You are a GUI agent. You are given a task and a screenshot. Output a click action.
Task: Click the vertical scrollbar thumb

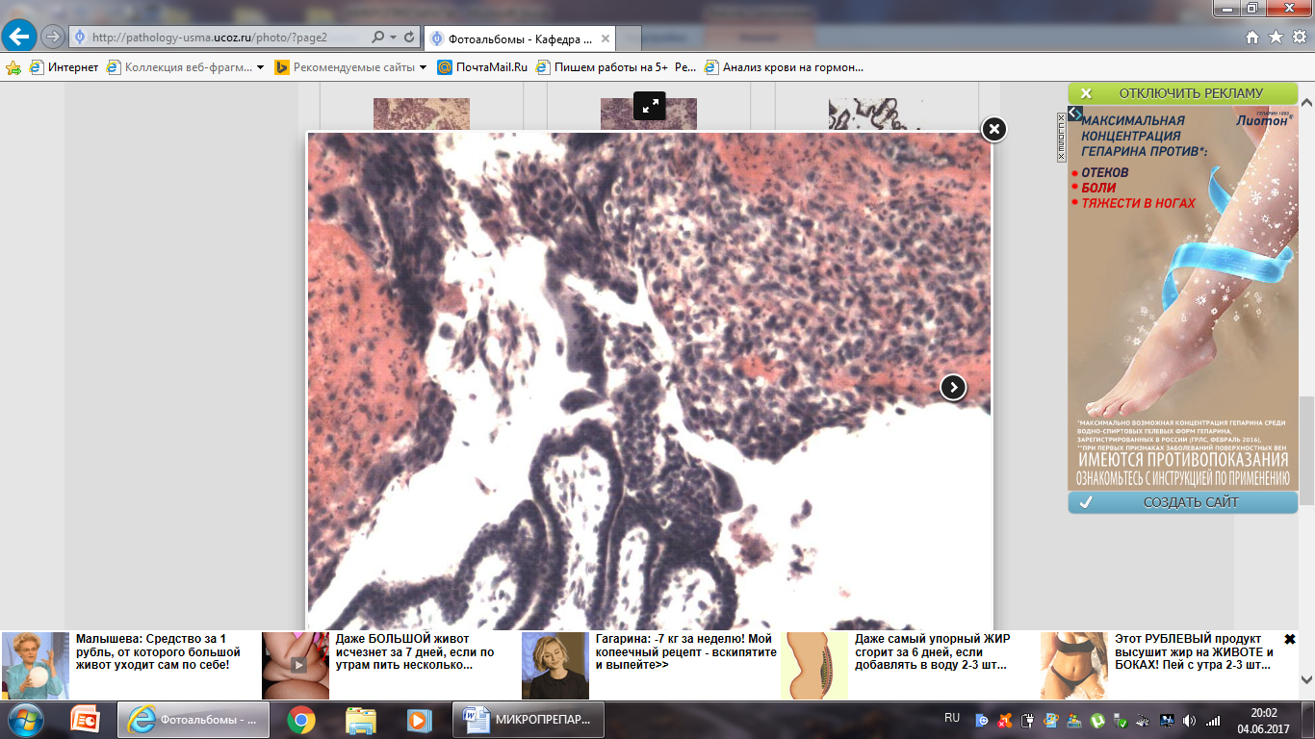pos(1306,449)
